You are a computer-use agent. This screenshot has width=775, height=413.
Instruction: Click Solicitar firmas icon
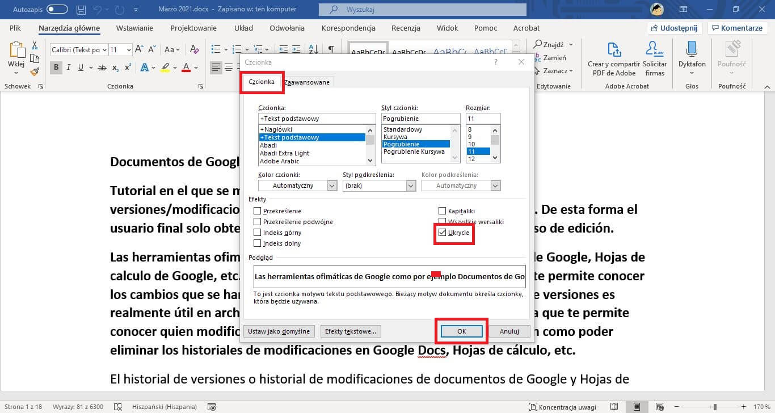(655, 59)
